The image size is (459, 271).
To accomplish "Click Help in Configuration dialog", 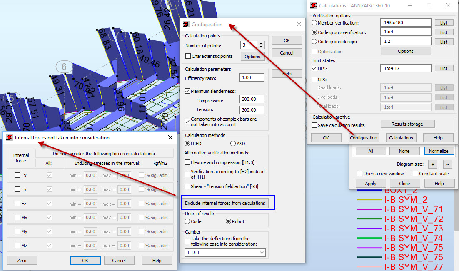I will (287, 73).
